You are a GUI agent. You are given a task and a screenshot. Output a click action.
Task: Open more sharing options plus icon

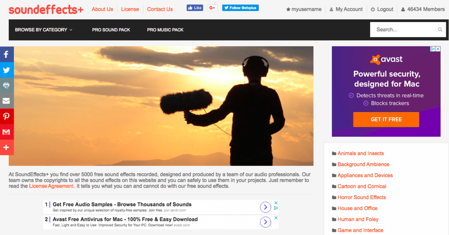point(6,148)
